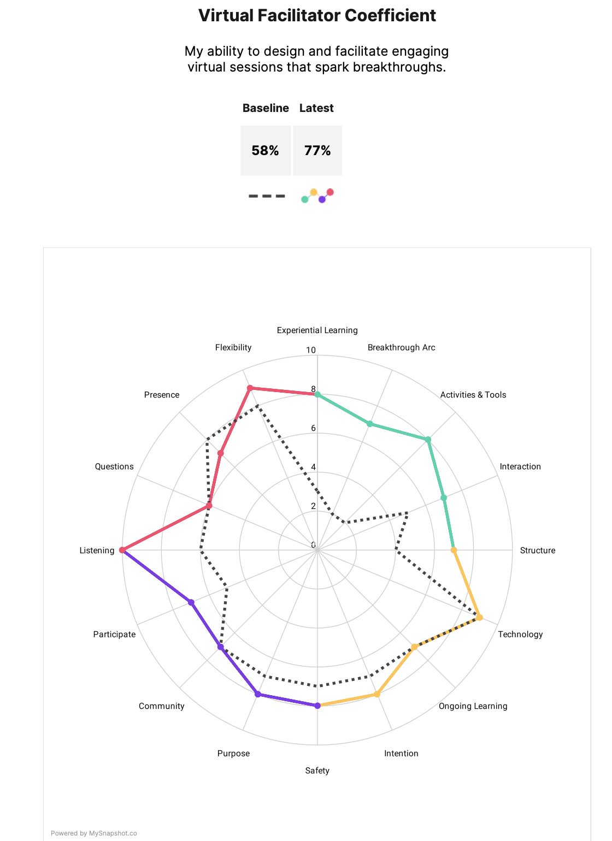Viewport: 612px width, 841px height.
Task: Click the Community axis label
Action: tap(162, 706)
